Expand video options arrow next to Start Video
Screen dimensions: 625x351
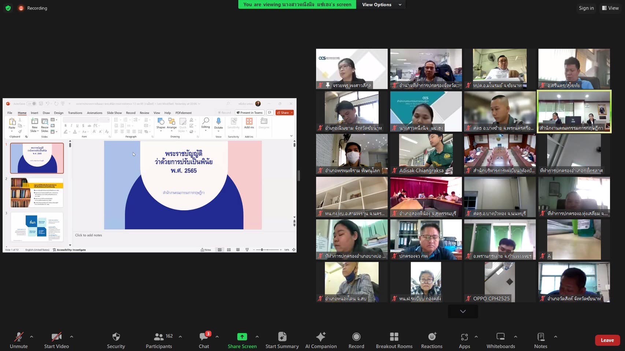[71, 337]
